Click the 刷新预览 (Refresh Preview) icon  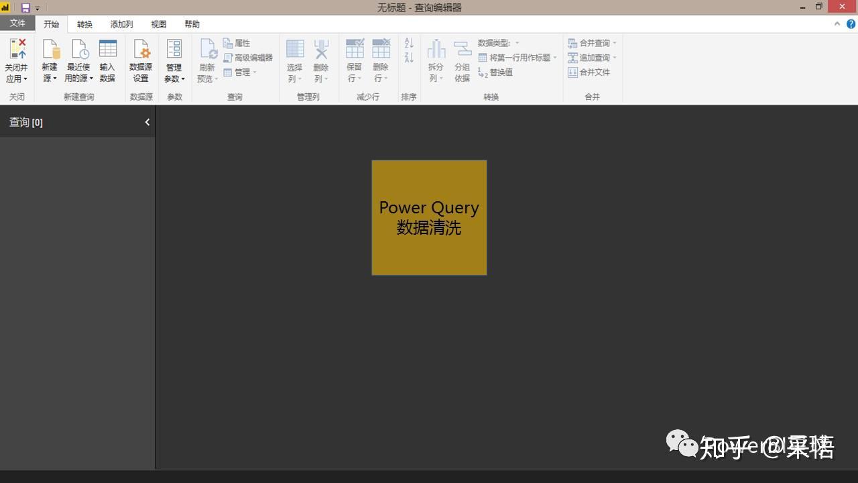[x=208, y=49]
